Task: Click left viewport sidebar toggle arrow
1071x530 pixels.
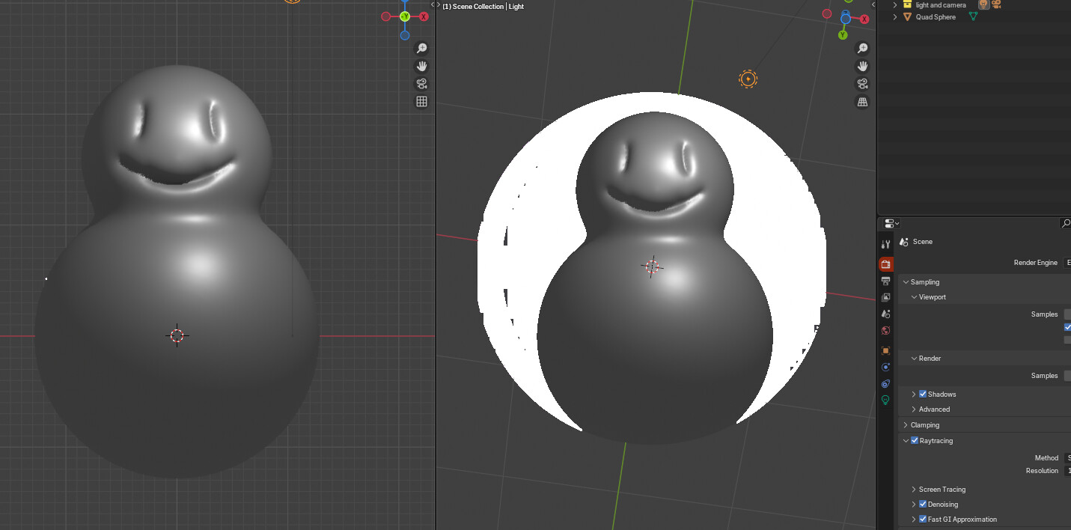Action: (x=432, y=4)
